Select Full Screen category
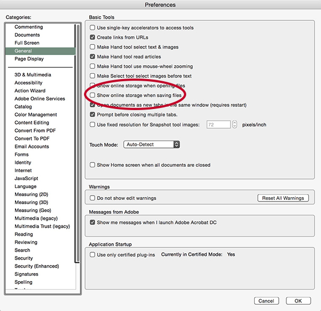Viewport: 321px width, 311px height. tap(27, 43)
